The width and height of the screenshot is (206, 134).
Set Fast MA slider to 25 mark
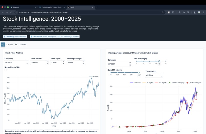tap(150, 61)
